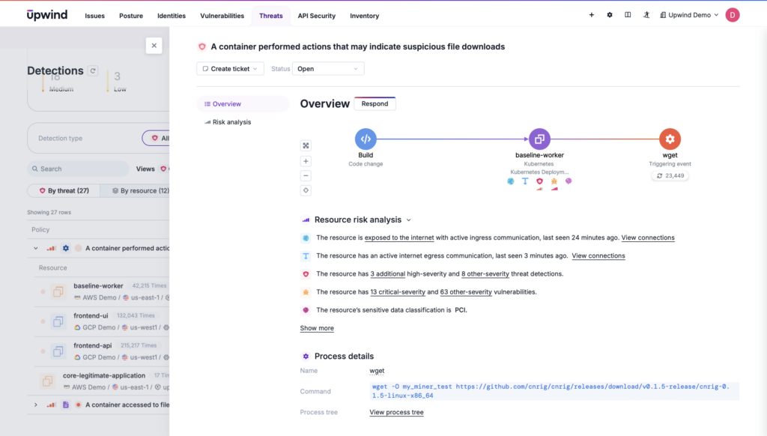767x436 pixels.
Task: Switch to the Respond tab
Action: pos(375,103)
